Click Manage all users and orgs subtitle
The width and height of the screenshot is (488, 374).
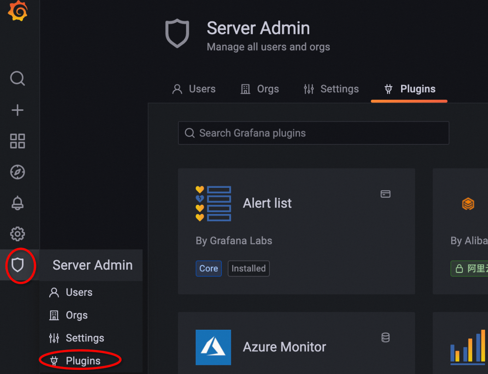click(x=268, y=47)
